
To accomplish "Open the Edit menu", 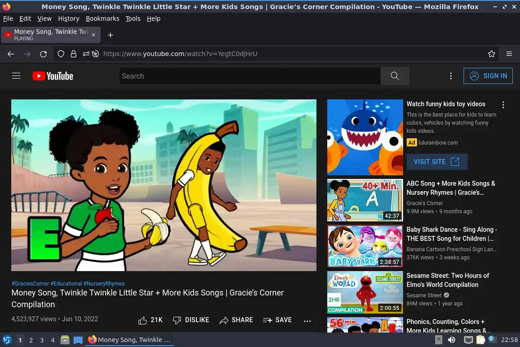I will click(25, 19).
